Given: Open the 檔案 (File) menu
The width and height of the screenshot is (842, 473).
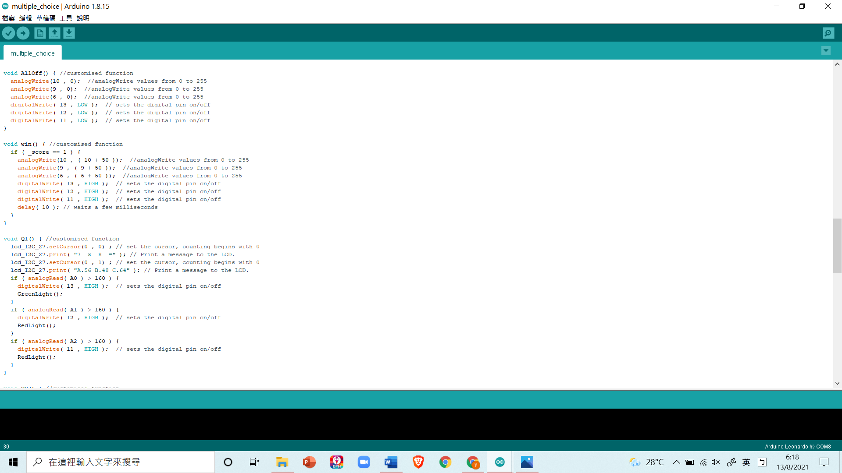Looking at the screenshot, I should tap(8, 18).
